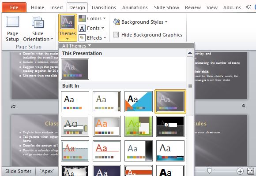Apply the torn-edge black border theme
Image resolution: width=256 pixels, height=176 pixels.
(75, 171)
